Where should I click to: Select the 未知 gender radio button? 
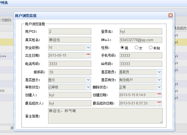(x=151, y=48)
